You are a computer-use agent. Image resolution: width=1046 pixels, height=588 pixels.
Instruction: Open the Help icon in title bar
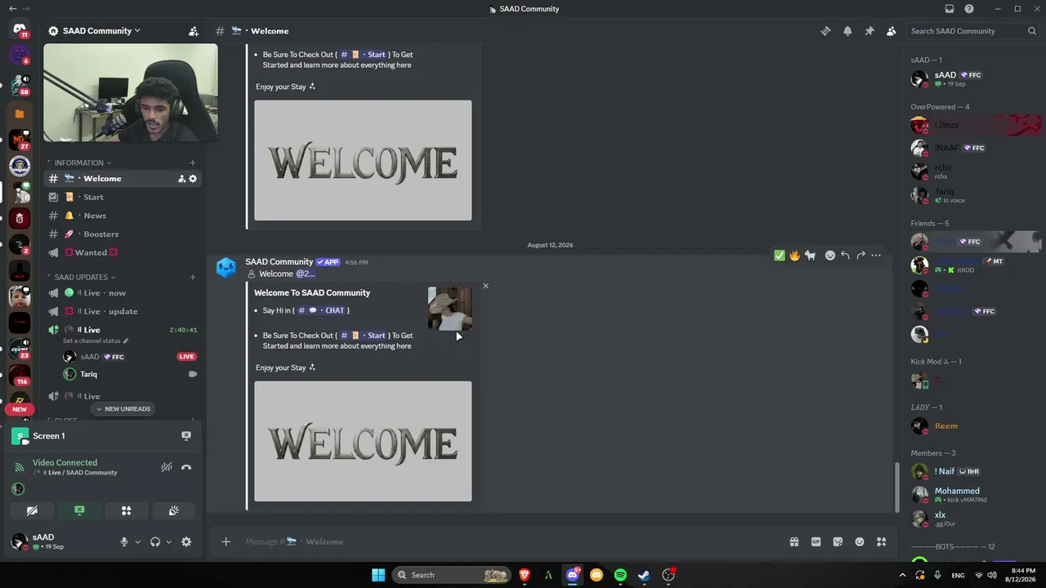coord(969,9)
